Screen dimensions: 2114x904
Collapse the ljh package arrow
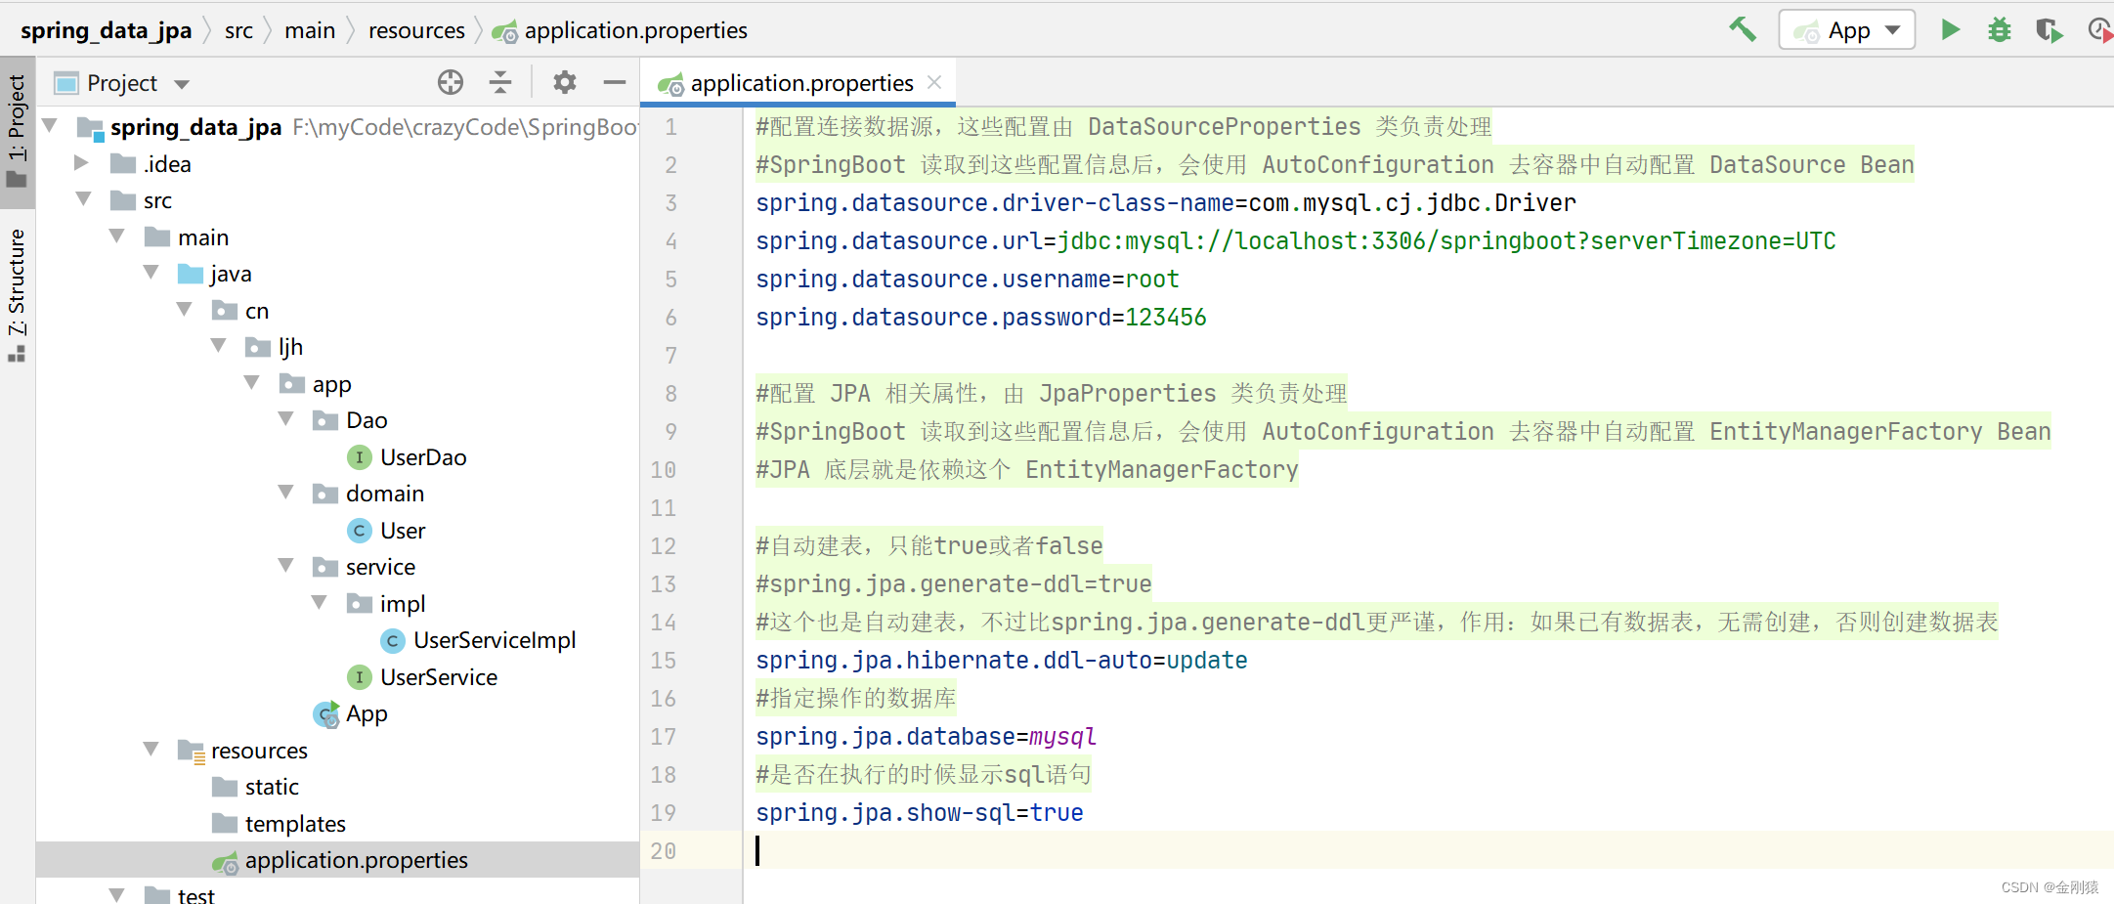tap(219, 345)
